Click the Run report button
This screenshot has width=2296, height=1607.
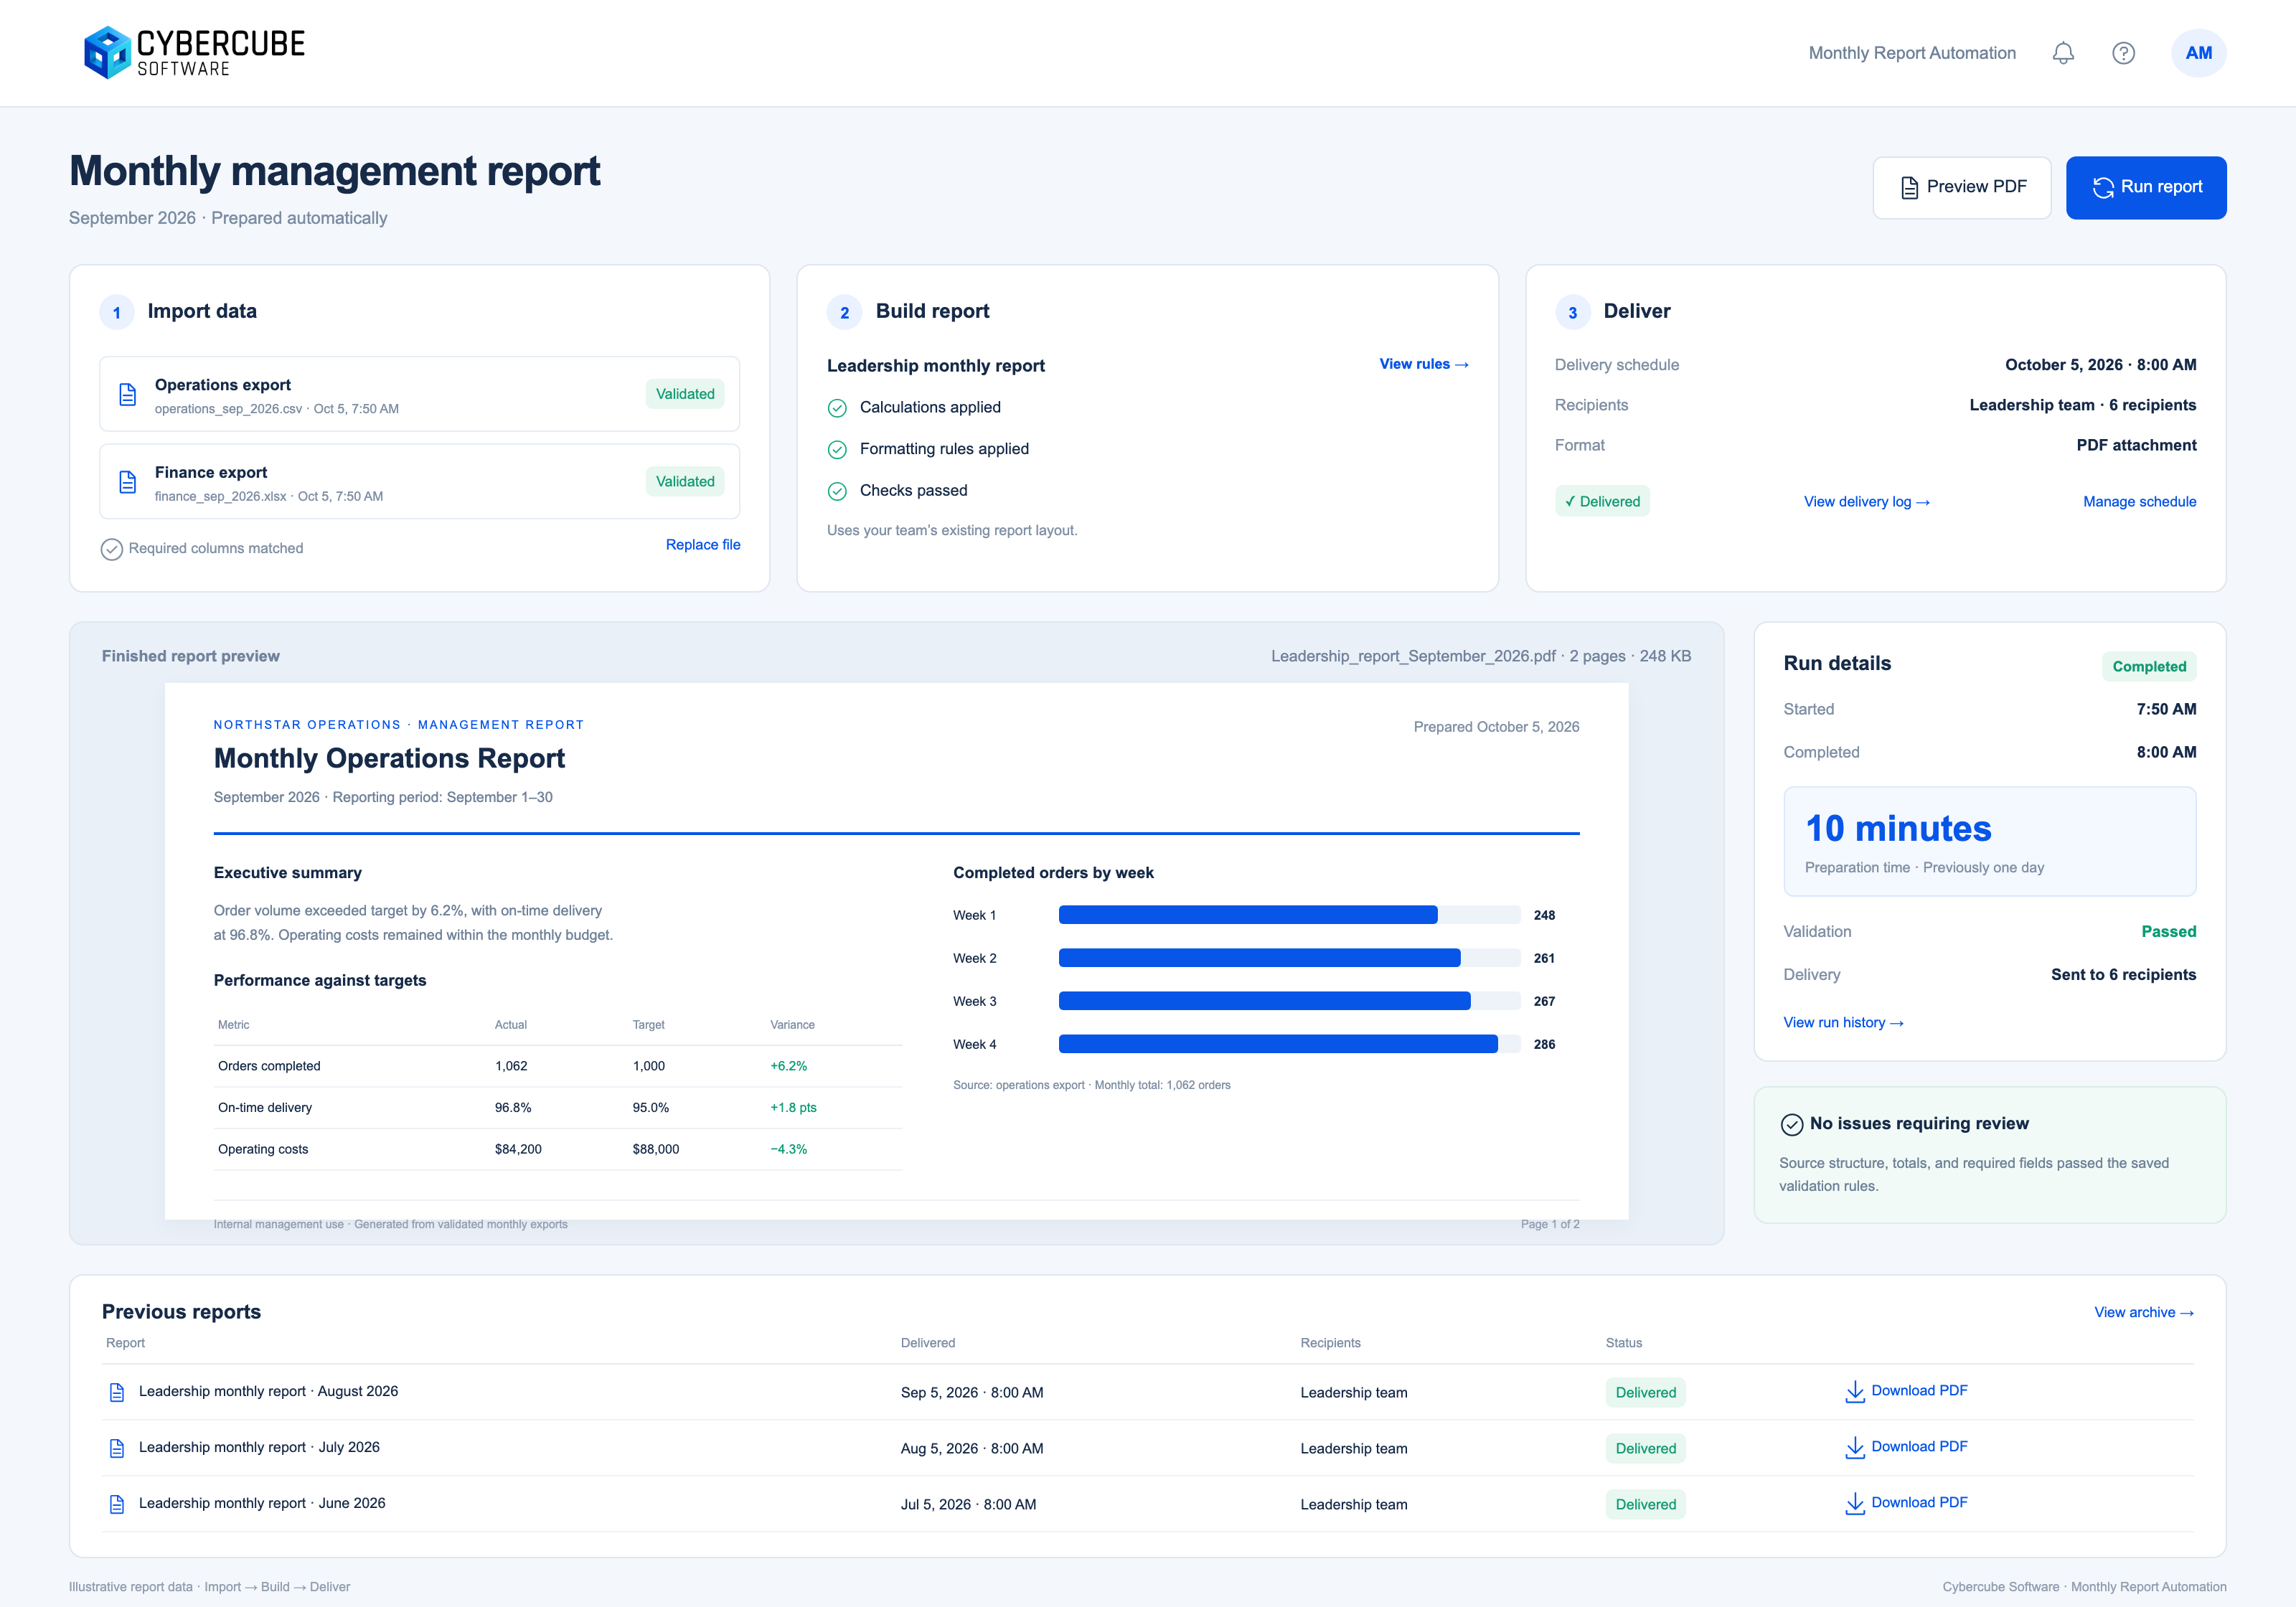tap(2146, 187)
